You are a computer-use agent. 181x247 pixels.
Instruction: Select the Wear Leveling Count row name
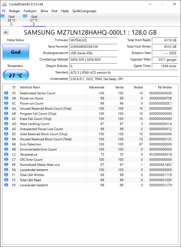pos(34,124)
